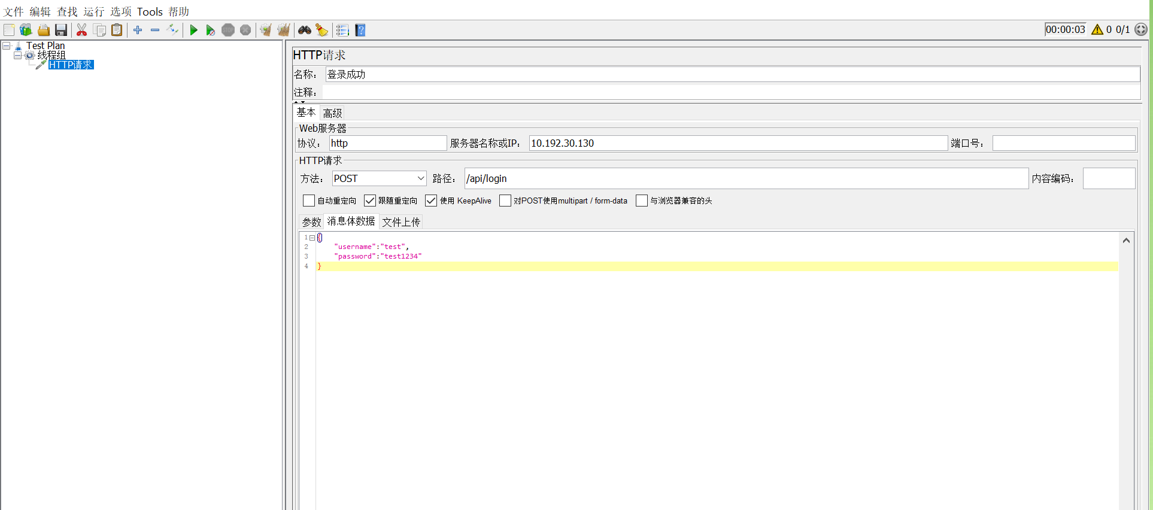Image resolution: width=1153 pixels, height=510 pixels.
Task: Select the 消息体数据 tab
Action: pyautogui.click(x=351, y=221)
